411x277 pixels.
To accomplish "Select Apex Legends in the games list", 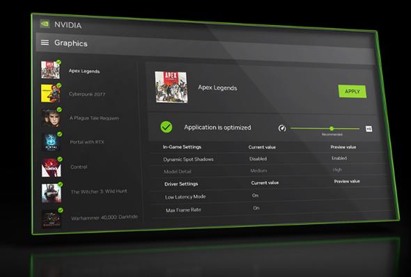I will (84, 71).
